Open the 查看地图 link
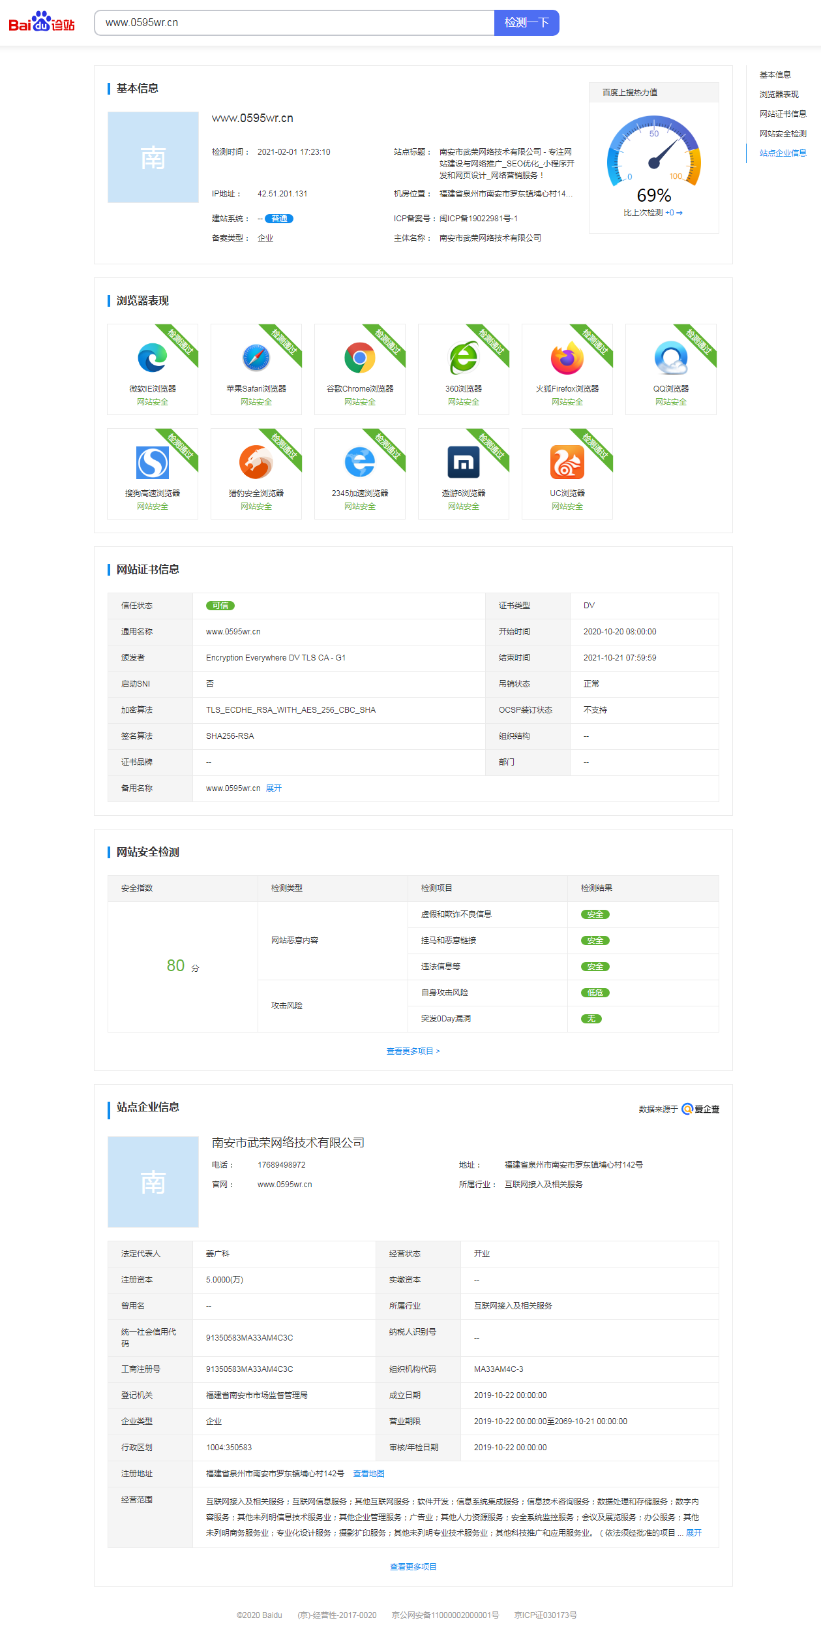Viewport: 821px width, 1631px height. tap(368, 1474)
